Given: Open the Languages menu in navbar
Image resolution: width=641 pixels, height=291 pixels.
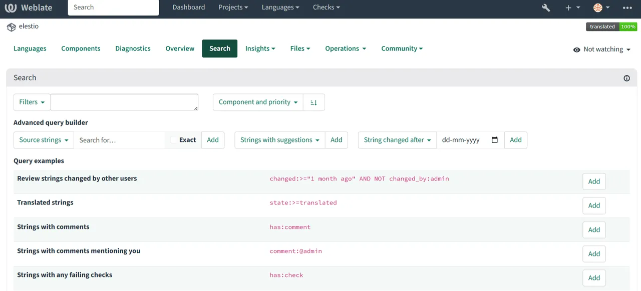Looking at the screenshot, I should click(x=280, y=7).
